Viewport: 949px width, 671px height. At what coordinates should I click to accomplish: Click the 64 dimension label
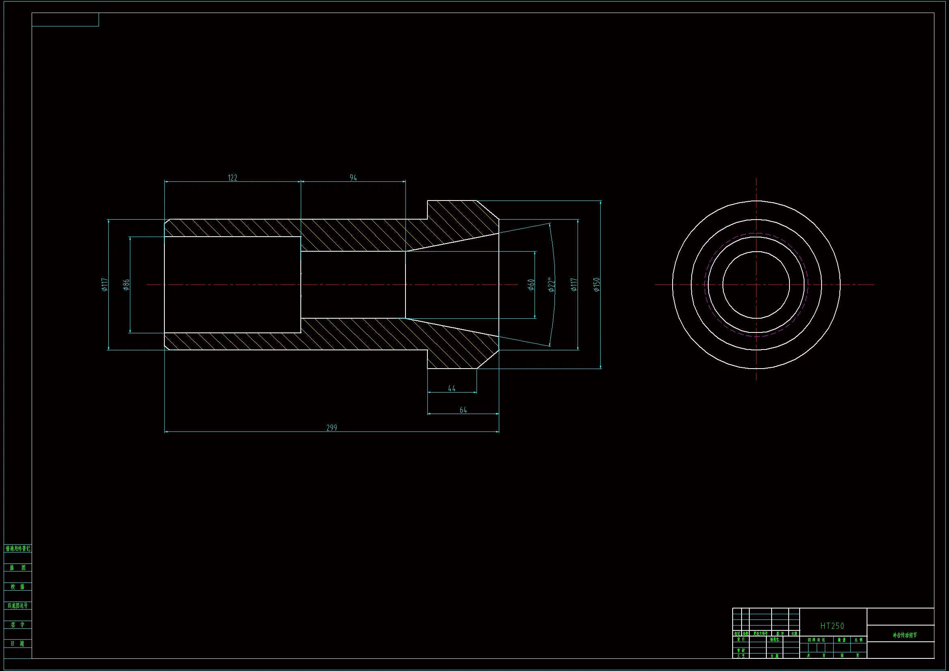pyautogui.click(x=463, y=410)
